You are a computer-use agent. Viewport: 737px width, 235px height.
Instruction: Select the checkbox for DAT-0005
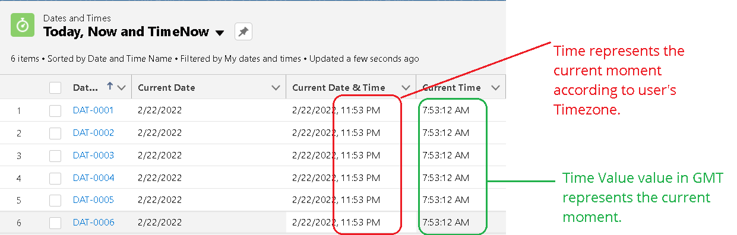55,201
